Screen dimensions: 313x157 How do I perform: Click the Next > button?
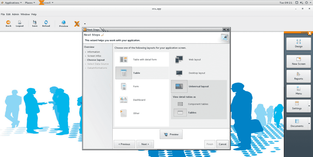145,144
